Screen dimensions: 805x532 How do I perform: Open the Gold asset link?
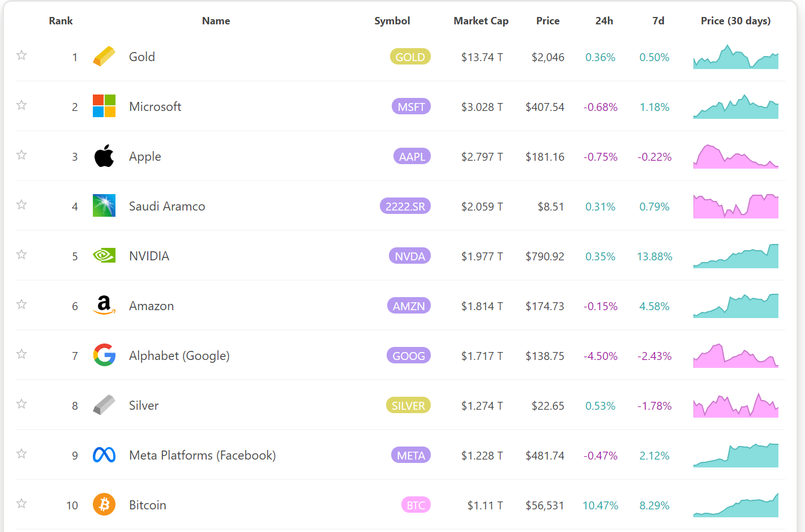tap(142, 57)
